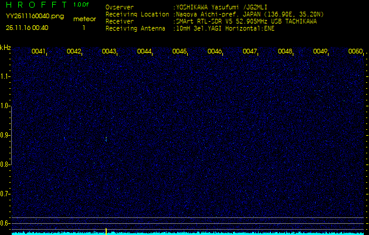Screen dimensions: 369x235
Task: Click the 1.1 kHz frequency axis label
Action: (5, 76)
